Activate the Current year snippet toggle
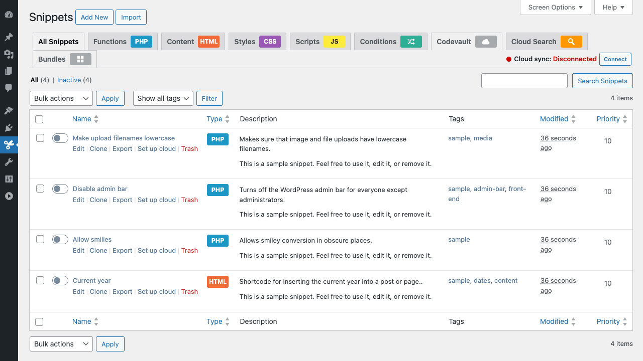The image size is (643, 361). (60, 280)
